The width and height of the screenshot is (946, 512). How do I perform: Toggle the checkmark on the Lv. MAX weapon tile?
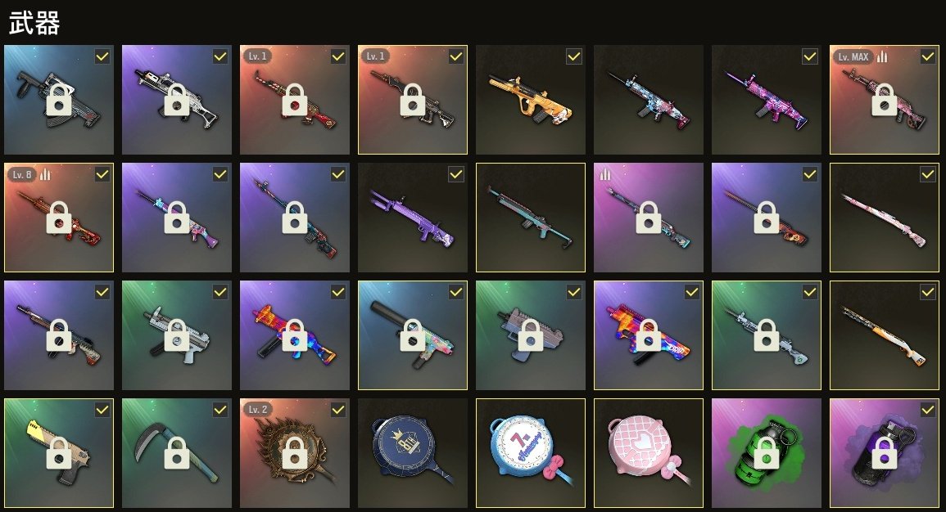pyautogui.click(x=927, y=56)
